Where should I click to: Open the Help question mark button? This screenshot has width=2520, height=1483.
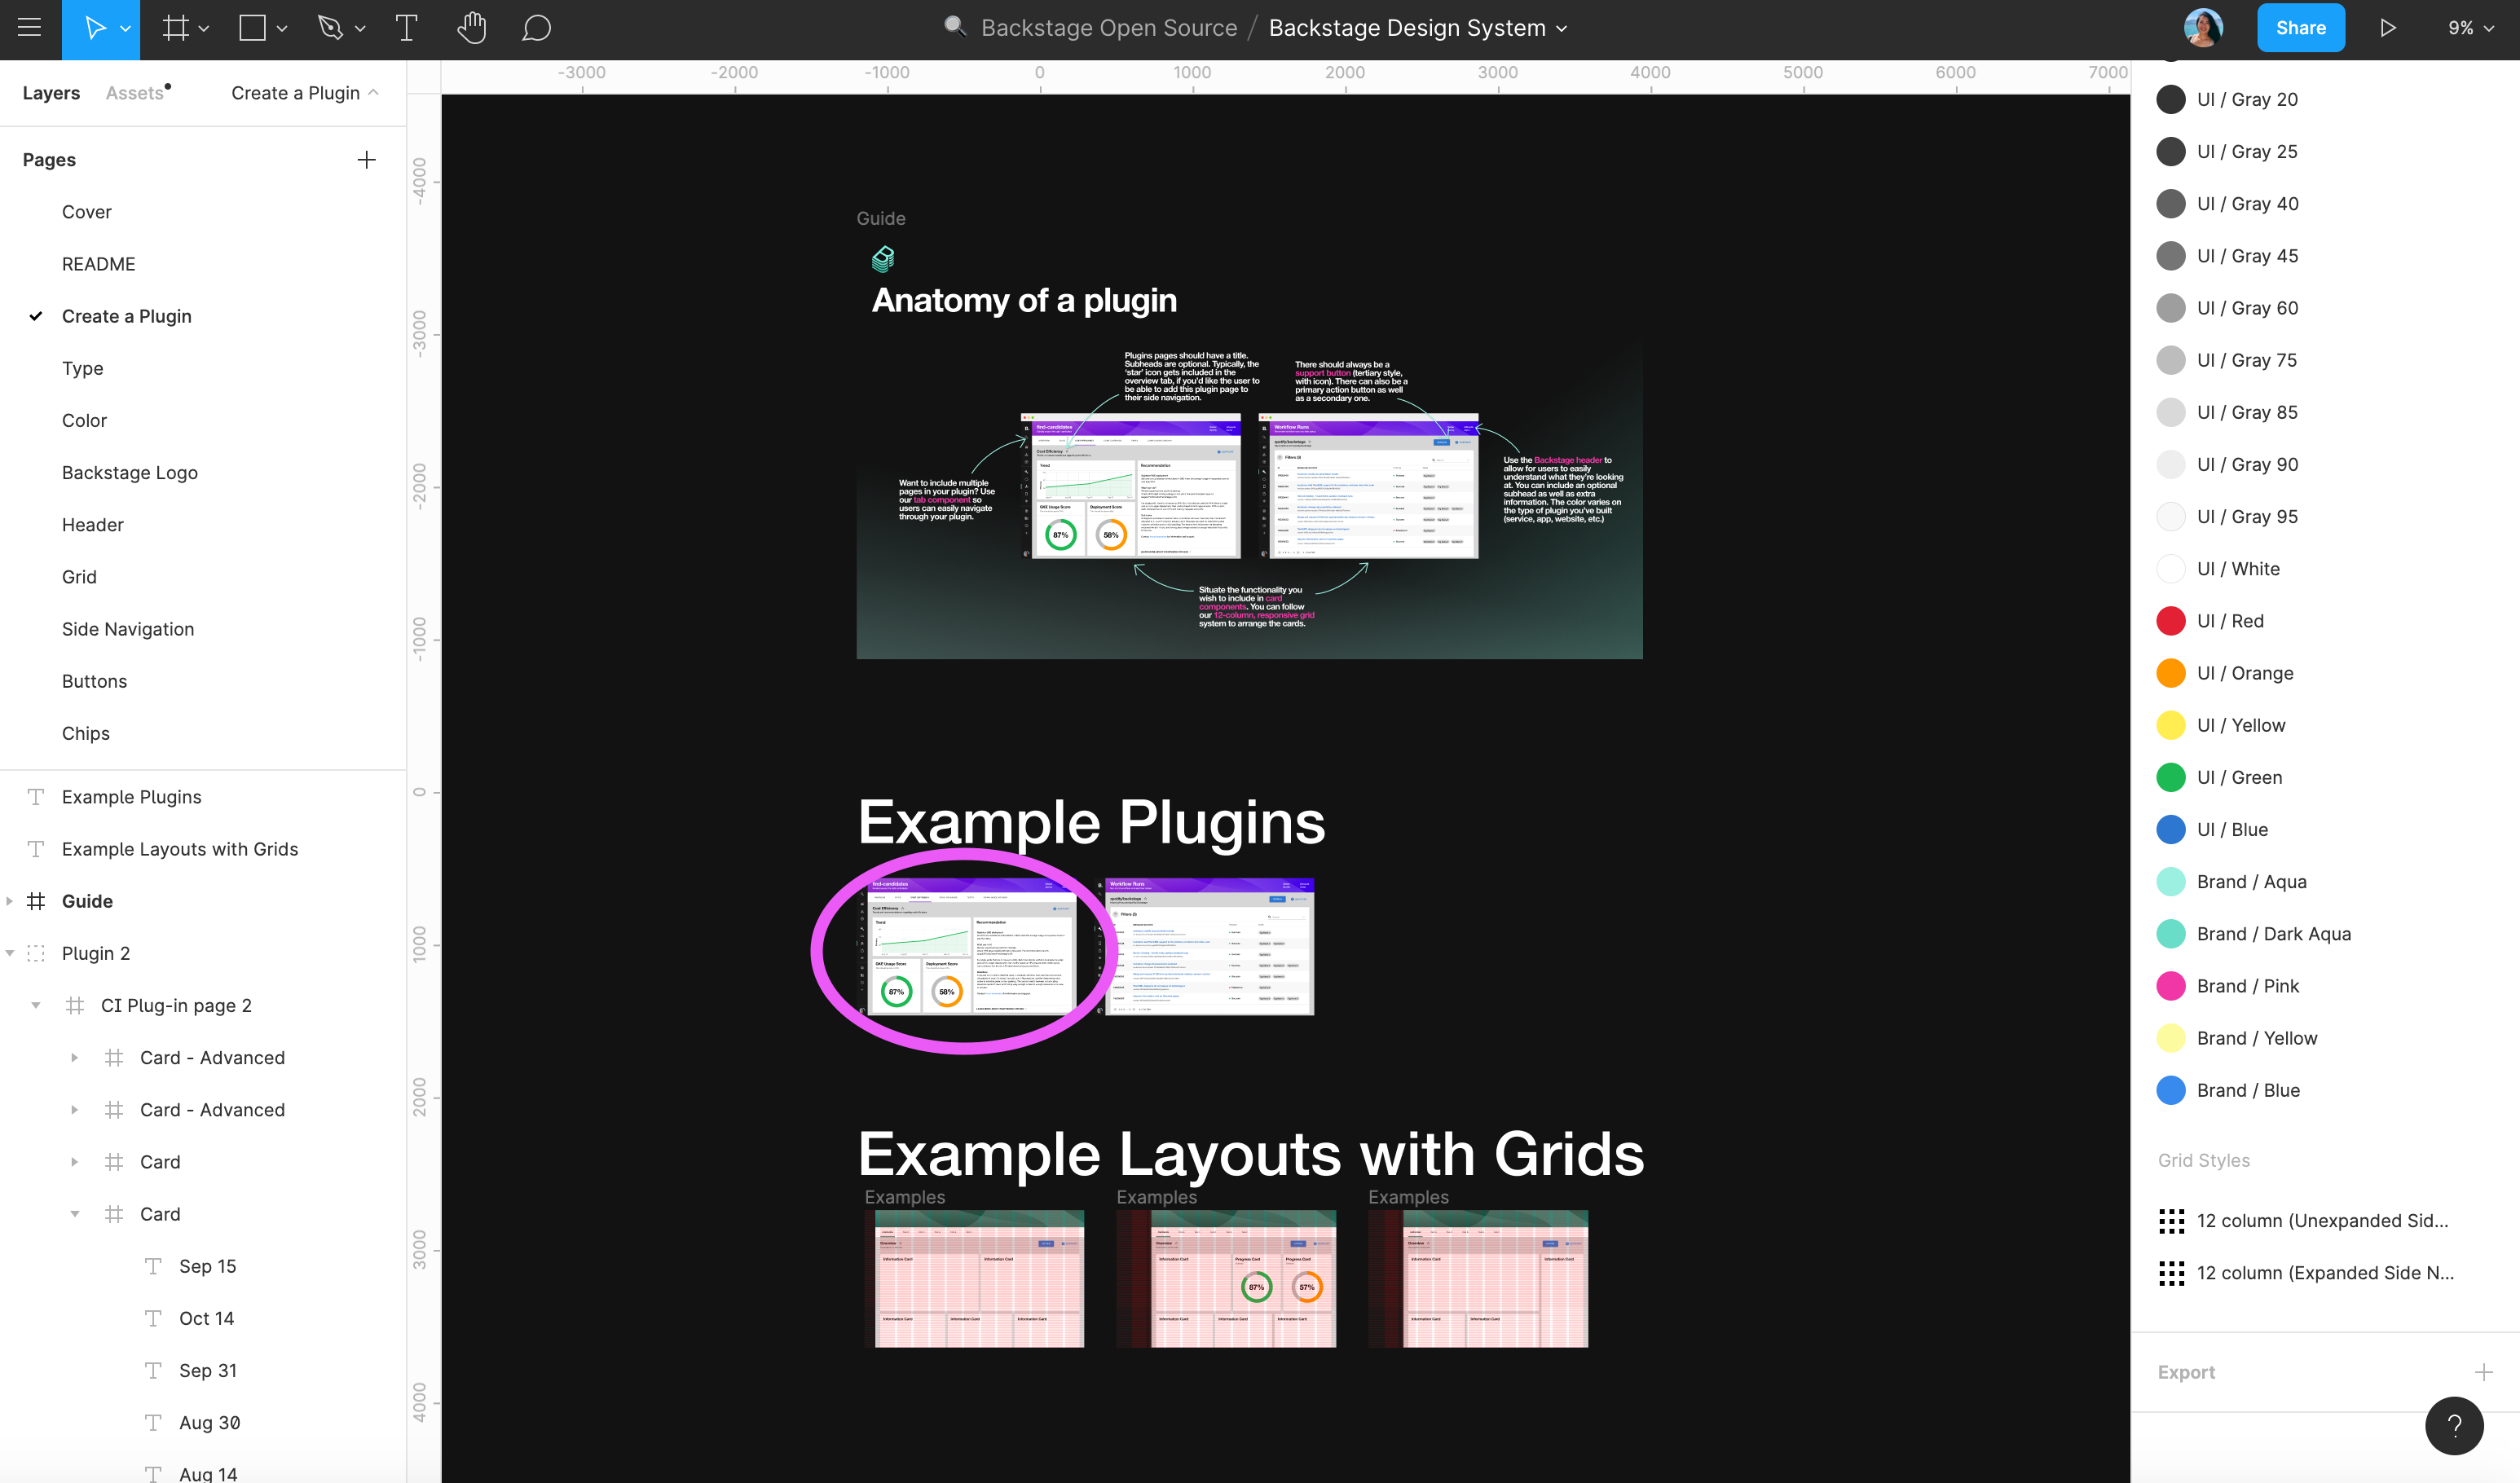pyautogui.click(x=2454, y=1426)
